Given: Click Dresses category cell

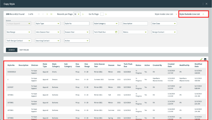Looking at the screenshot, I should [55, 80].
